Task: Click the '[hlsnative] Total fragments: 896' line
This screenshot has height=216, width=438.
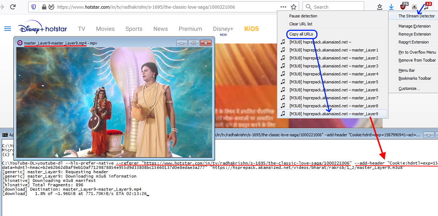Action: click(x=43, y=185)
